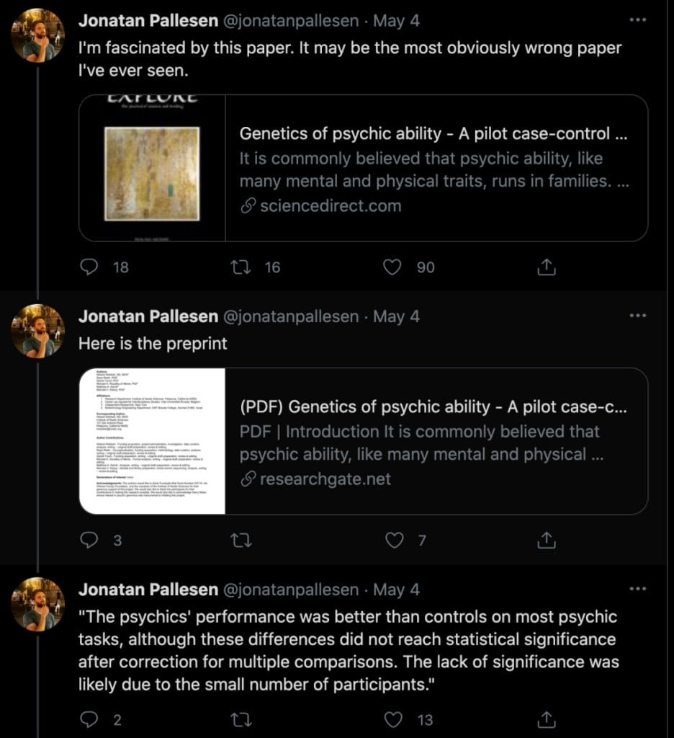Image resolution: width=674 pixels, height=738 pixels.
Task: Share the preprint tweet
Action: (x=547, y=540)
